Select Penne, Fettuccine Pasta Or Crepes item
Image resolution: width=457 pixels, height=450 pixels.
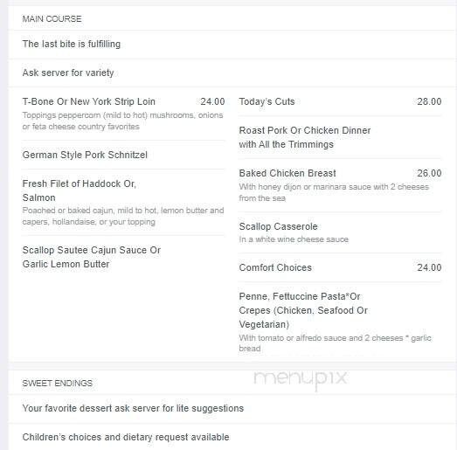[303, 310]
